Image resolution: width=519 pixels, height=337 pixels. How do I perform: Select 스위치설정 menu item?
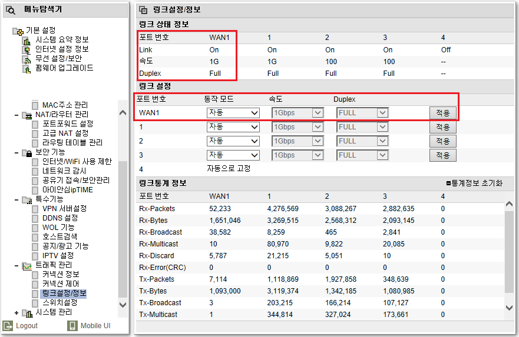coord(59,303)
